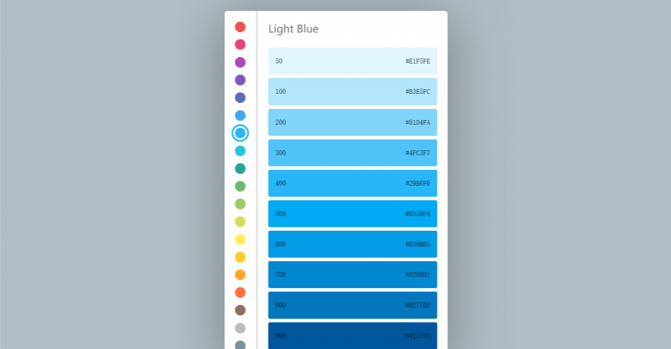Choose the 500 shade #03A9F4 swatch
Viewport: 671px width, 349px height.
[352, 214]
